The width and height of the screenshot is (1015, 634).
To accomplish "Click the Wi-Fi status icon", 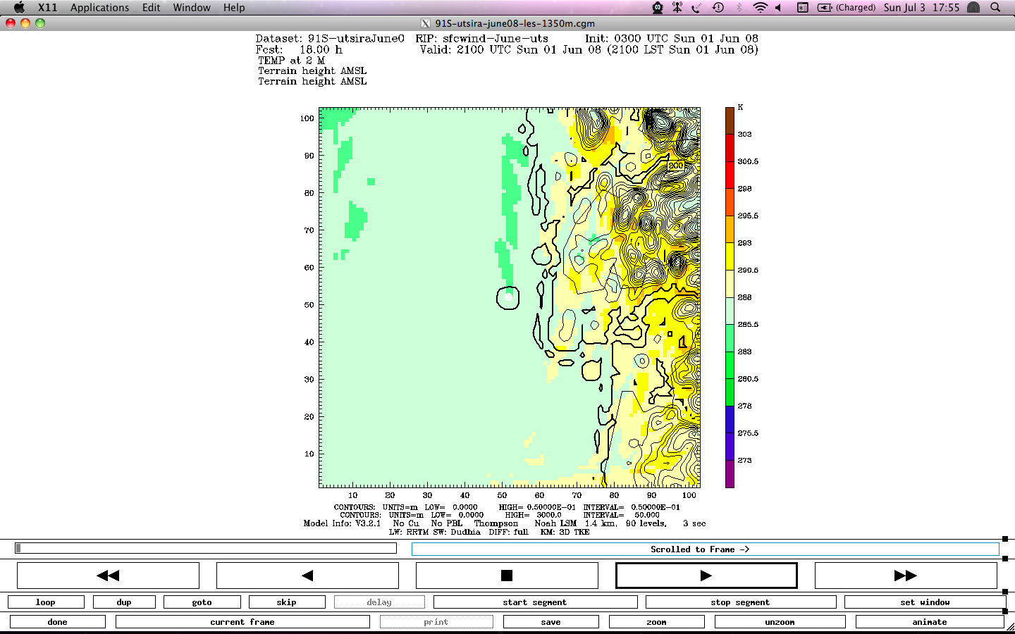I will click(759, 8).
